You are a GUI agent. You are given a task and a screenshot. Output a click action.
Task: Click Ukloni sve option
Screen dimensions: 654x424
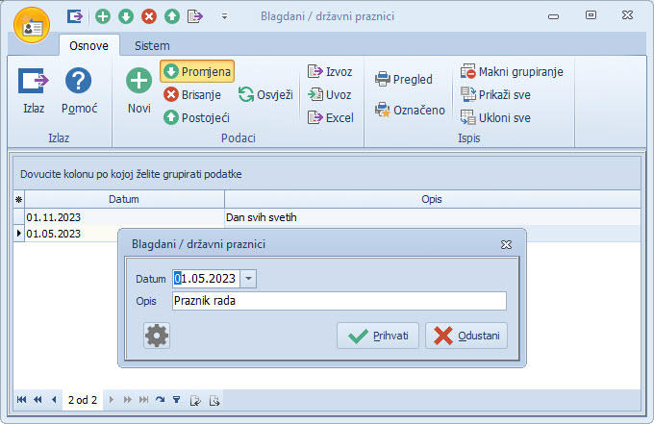point(496,117)
